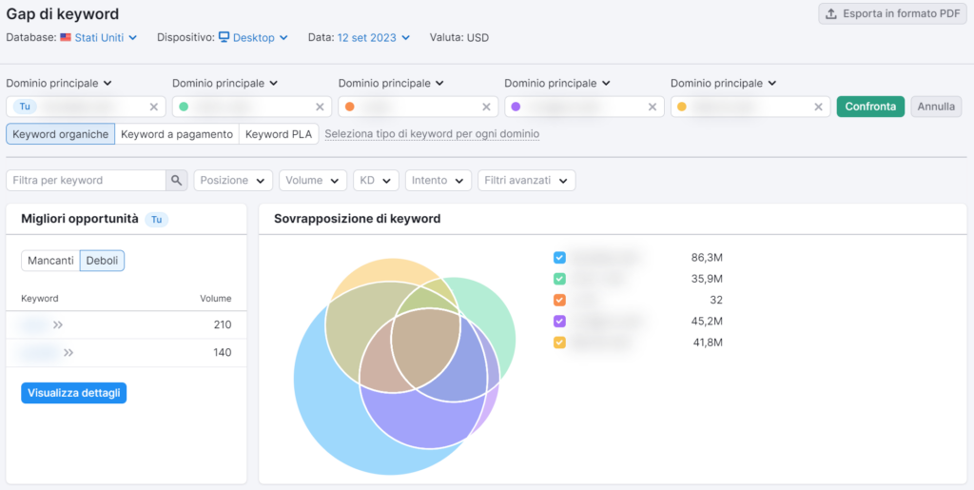
Task: Select the Keyword PLA tab
Action: (279, 133)
